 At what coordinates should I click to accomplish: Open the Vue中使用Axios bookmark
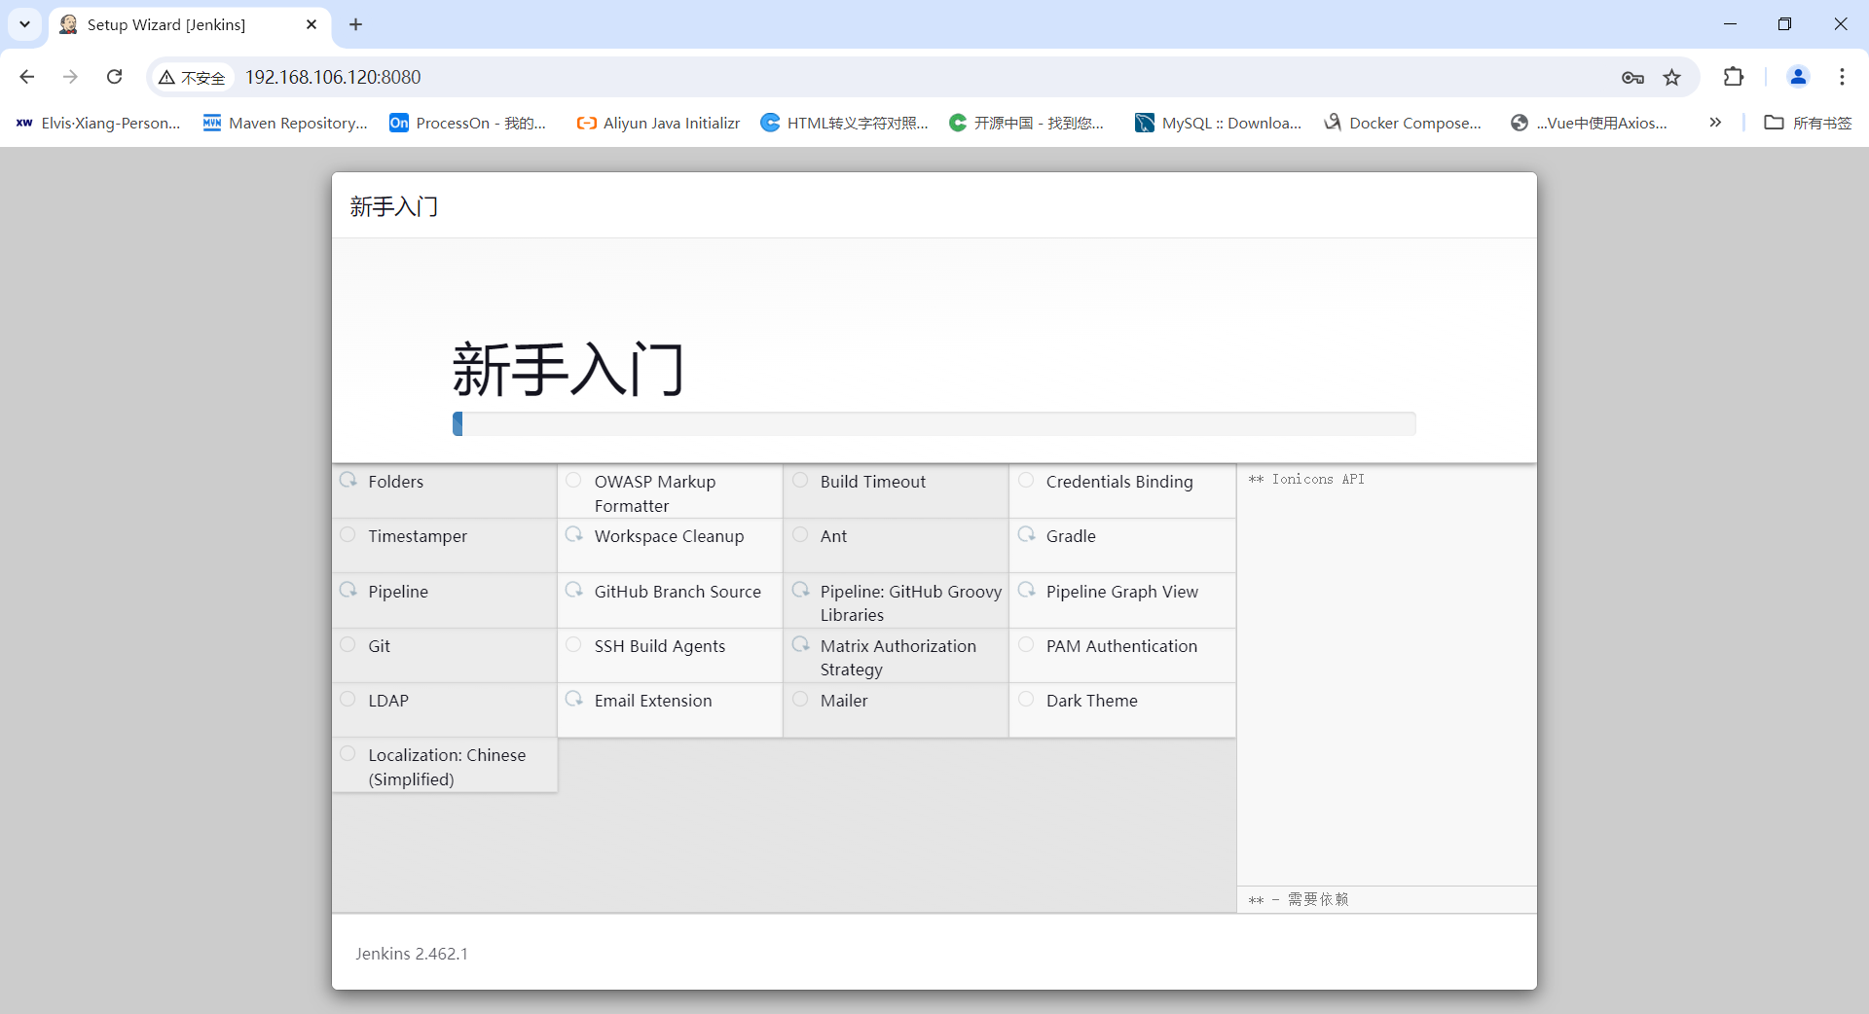point(1589,123)
